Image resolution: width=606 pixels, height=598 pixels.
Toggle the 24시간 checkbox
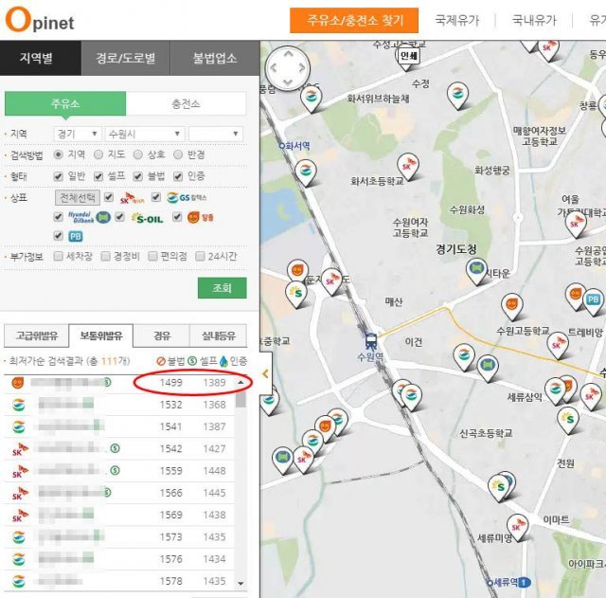(x=201, y=256)
